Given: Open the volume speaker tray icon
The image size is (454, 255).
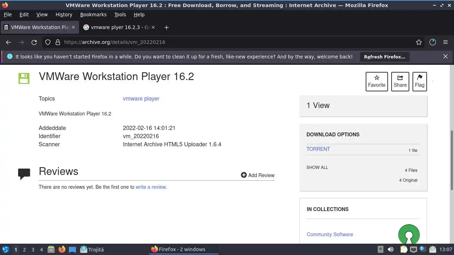Looking at the screenshot, I should click(x=391, y=249).
